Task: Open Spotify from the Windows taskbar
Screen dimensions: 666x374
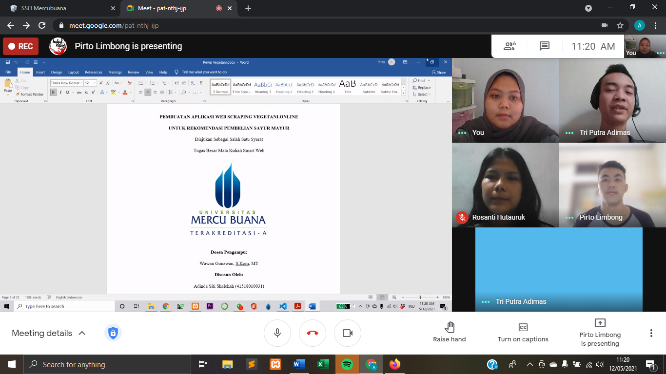Action: point(347,364)
